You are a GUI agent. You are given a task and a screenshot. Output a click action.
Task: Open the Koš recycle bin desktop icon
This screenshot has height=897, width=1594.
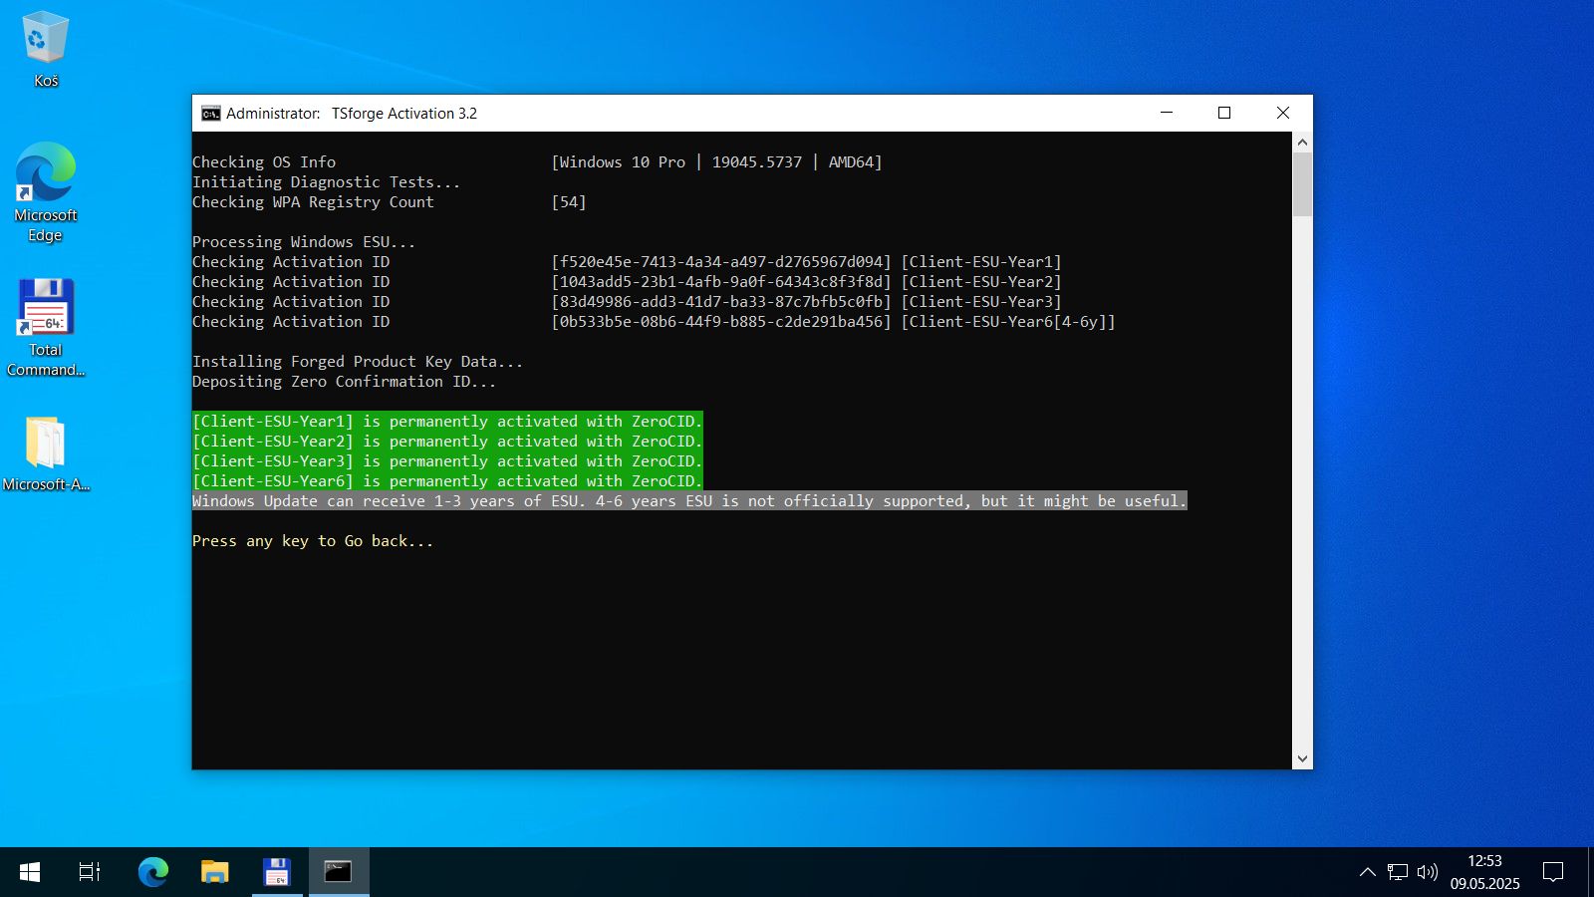click(x=46, y=50)
